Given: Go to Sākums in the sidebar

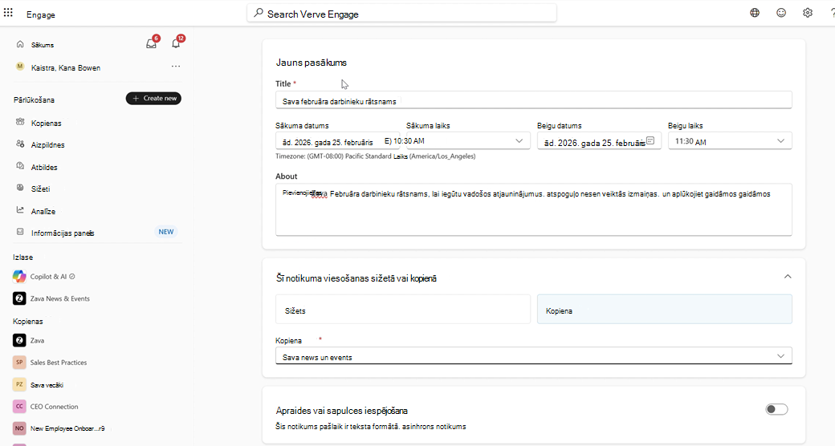Looking at the screenshot, I should (x=43, y=45).
